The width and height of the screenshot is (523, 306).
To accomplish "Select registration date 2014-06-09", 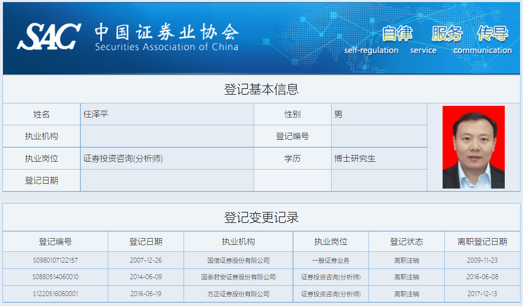I will tap(146, 277).
